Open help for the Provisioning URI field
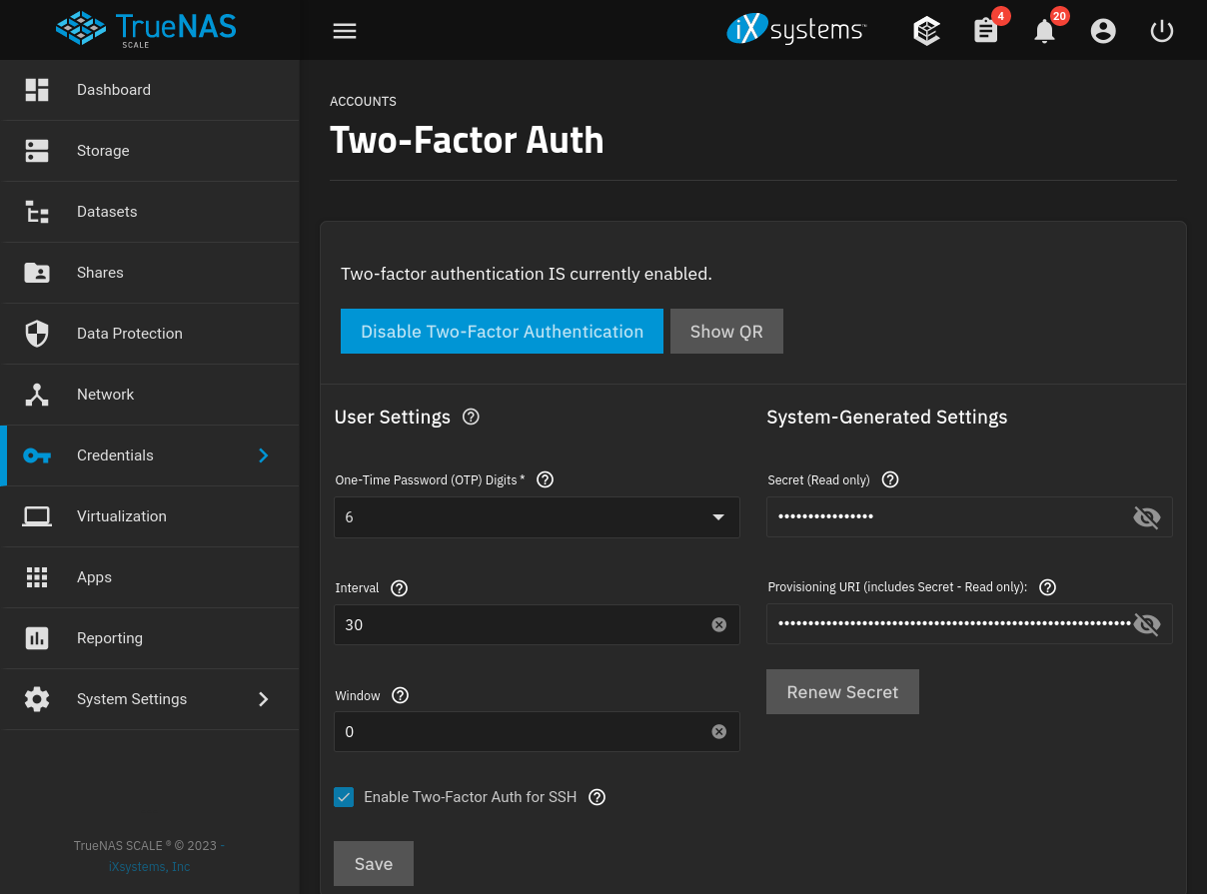The image size is (1207, 894). [x=1046, y=587]
